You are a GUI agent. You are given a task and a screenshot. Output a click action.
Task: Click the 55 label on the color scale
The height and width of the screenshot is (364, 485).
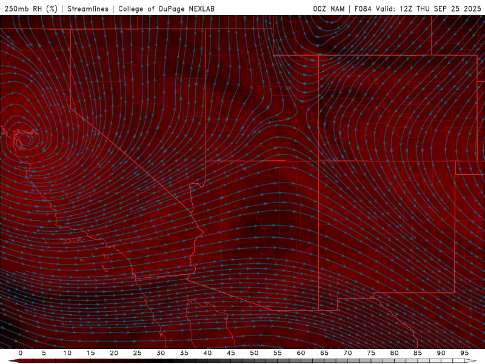[278, 353]
